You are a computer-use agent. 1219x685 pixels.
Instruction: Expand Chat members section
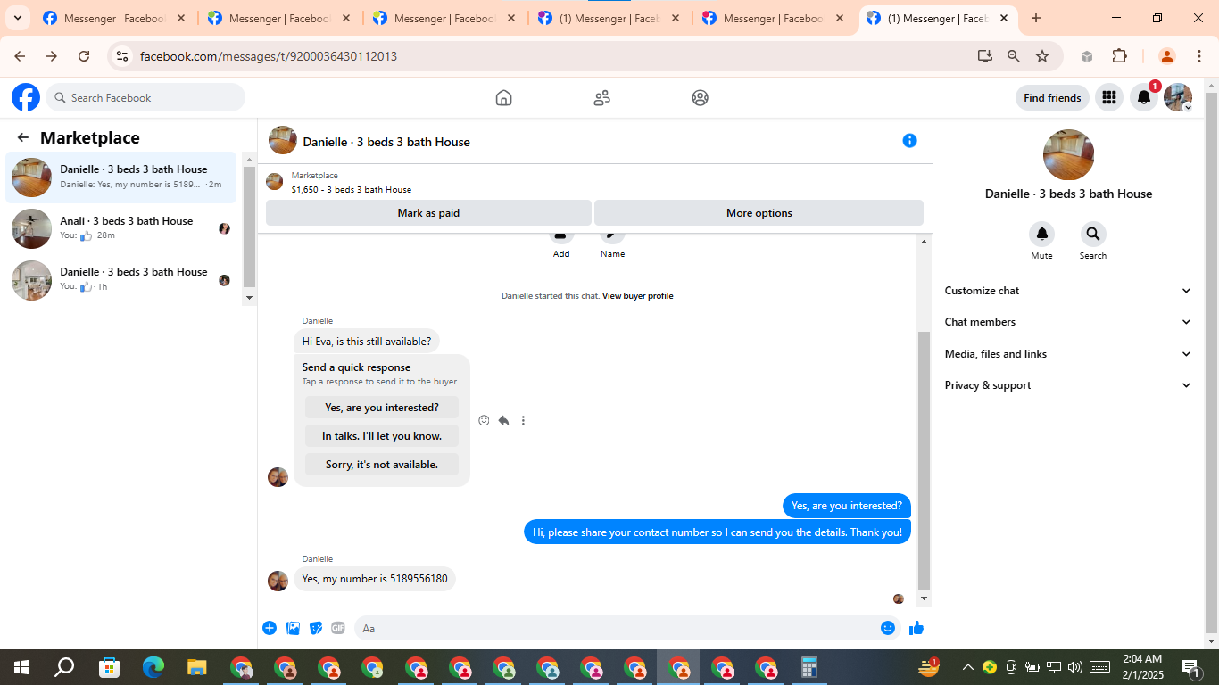pos(1068,322)
